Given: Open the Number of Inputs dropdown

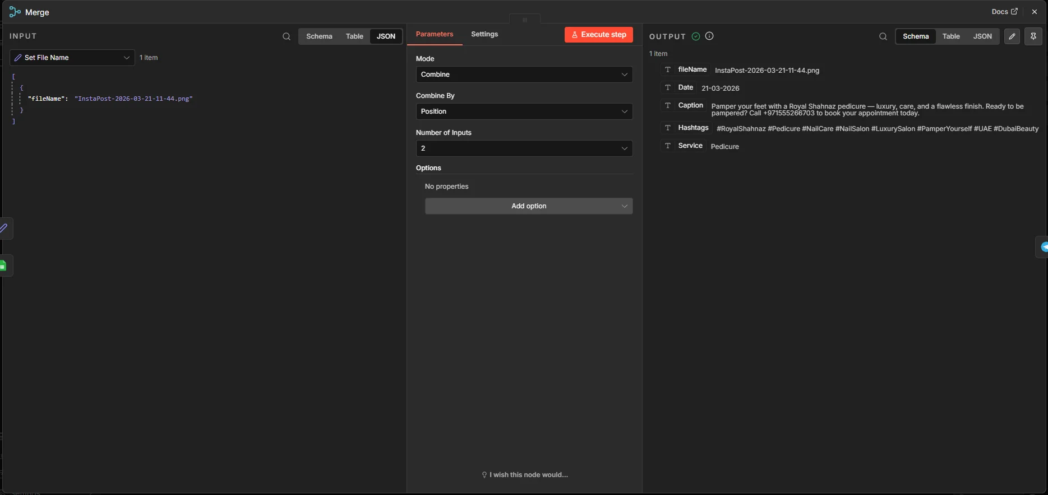Looking at the screenshot, I should 524,148.
